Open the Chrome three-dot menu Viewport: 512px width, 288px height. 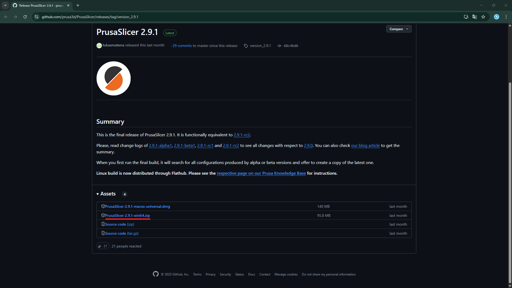[x=506, y=17]
